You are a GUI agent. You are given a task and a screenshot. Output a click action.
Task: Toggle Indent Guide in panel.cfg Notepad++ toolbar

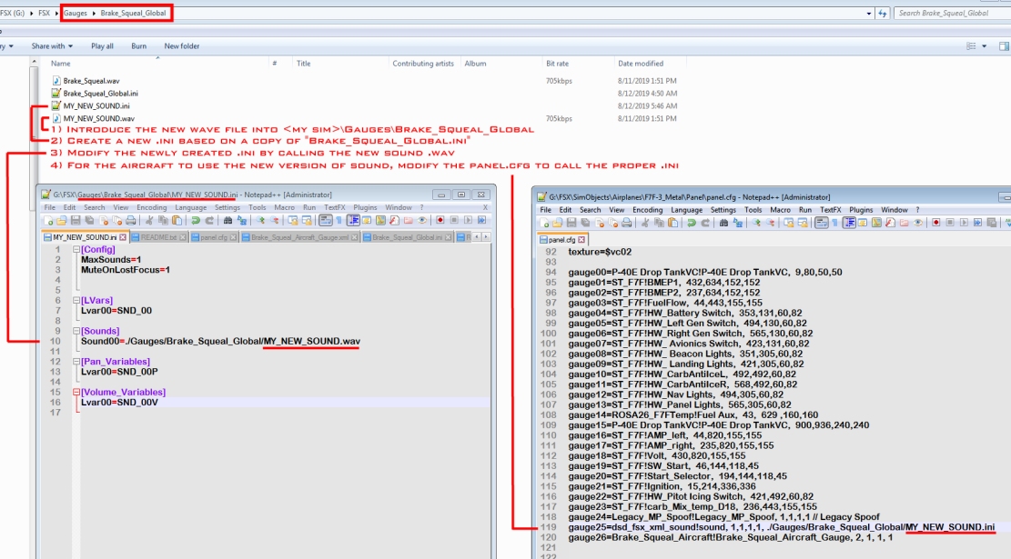point(849,222)
